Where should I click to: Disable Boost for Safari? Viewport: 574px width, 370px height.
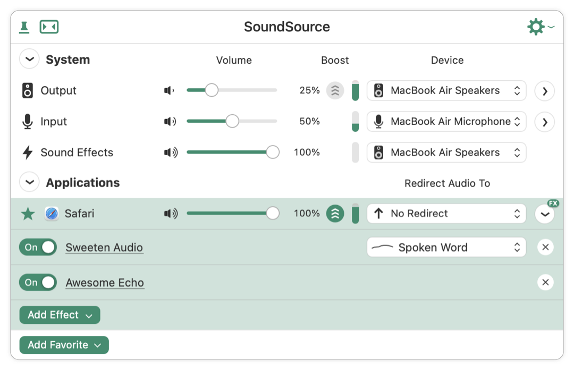pos(335,213)
